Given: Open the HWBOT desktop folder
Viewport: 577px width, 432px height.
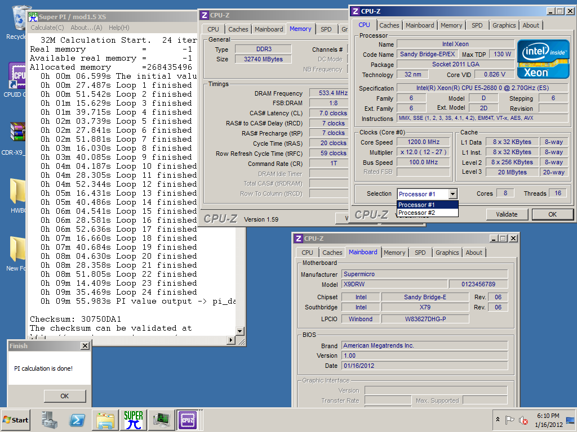Looking at the screenshot, I should click(17, 195).
